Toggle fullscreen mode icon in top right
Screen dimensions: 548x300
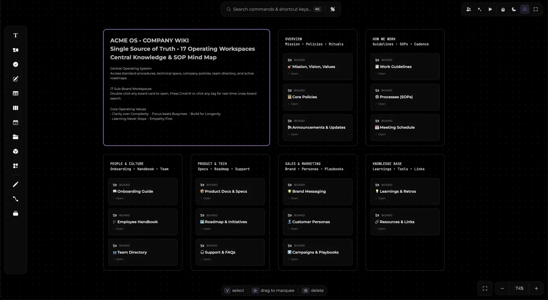point(536,9)
